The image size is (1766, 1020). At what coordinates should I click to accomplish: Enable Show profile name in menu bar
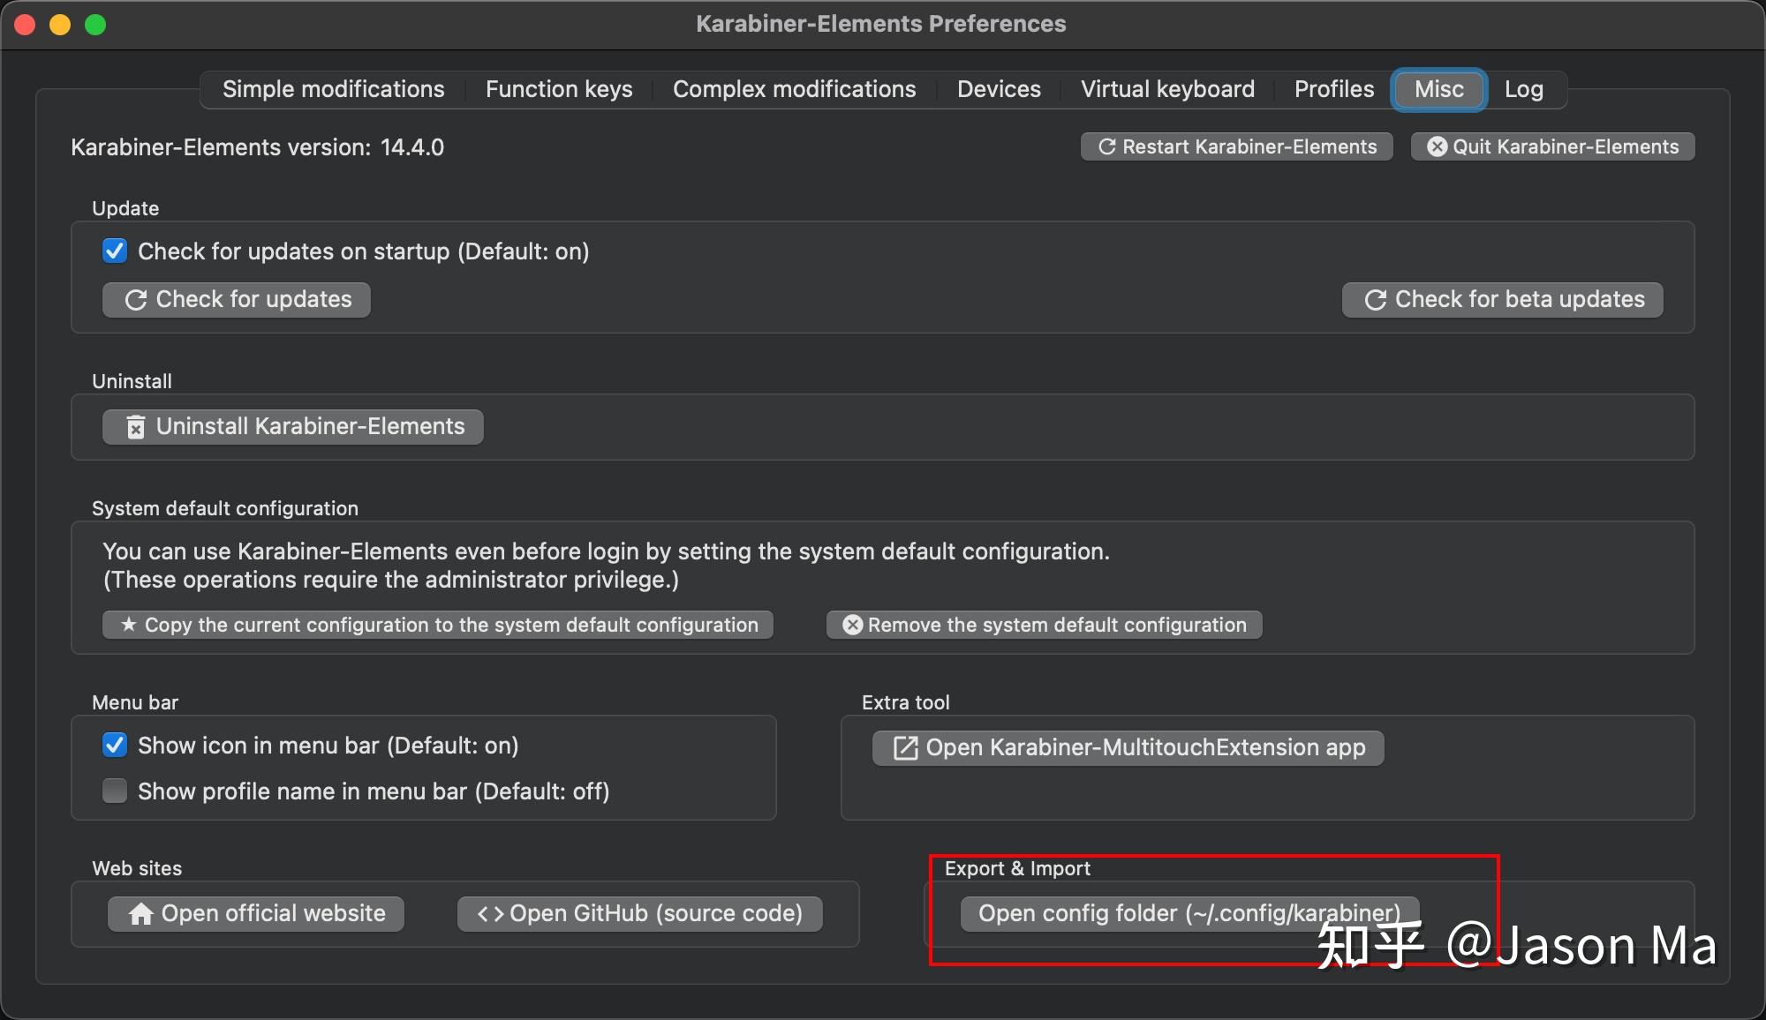click(x=115, y=791)
